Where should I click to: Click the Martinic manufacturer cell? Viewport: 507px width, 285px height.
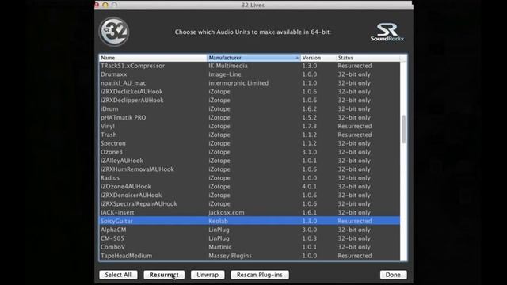[220, 247]
